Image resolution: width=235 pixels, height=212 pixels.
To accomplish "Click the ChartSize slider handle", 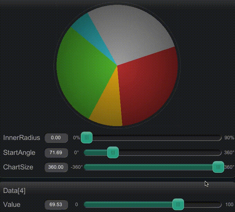I will [x=218, y=167].
